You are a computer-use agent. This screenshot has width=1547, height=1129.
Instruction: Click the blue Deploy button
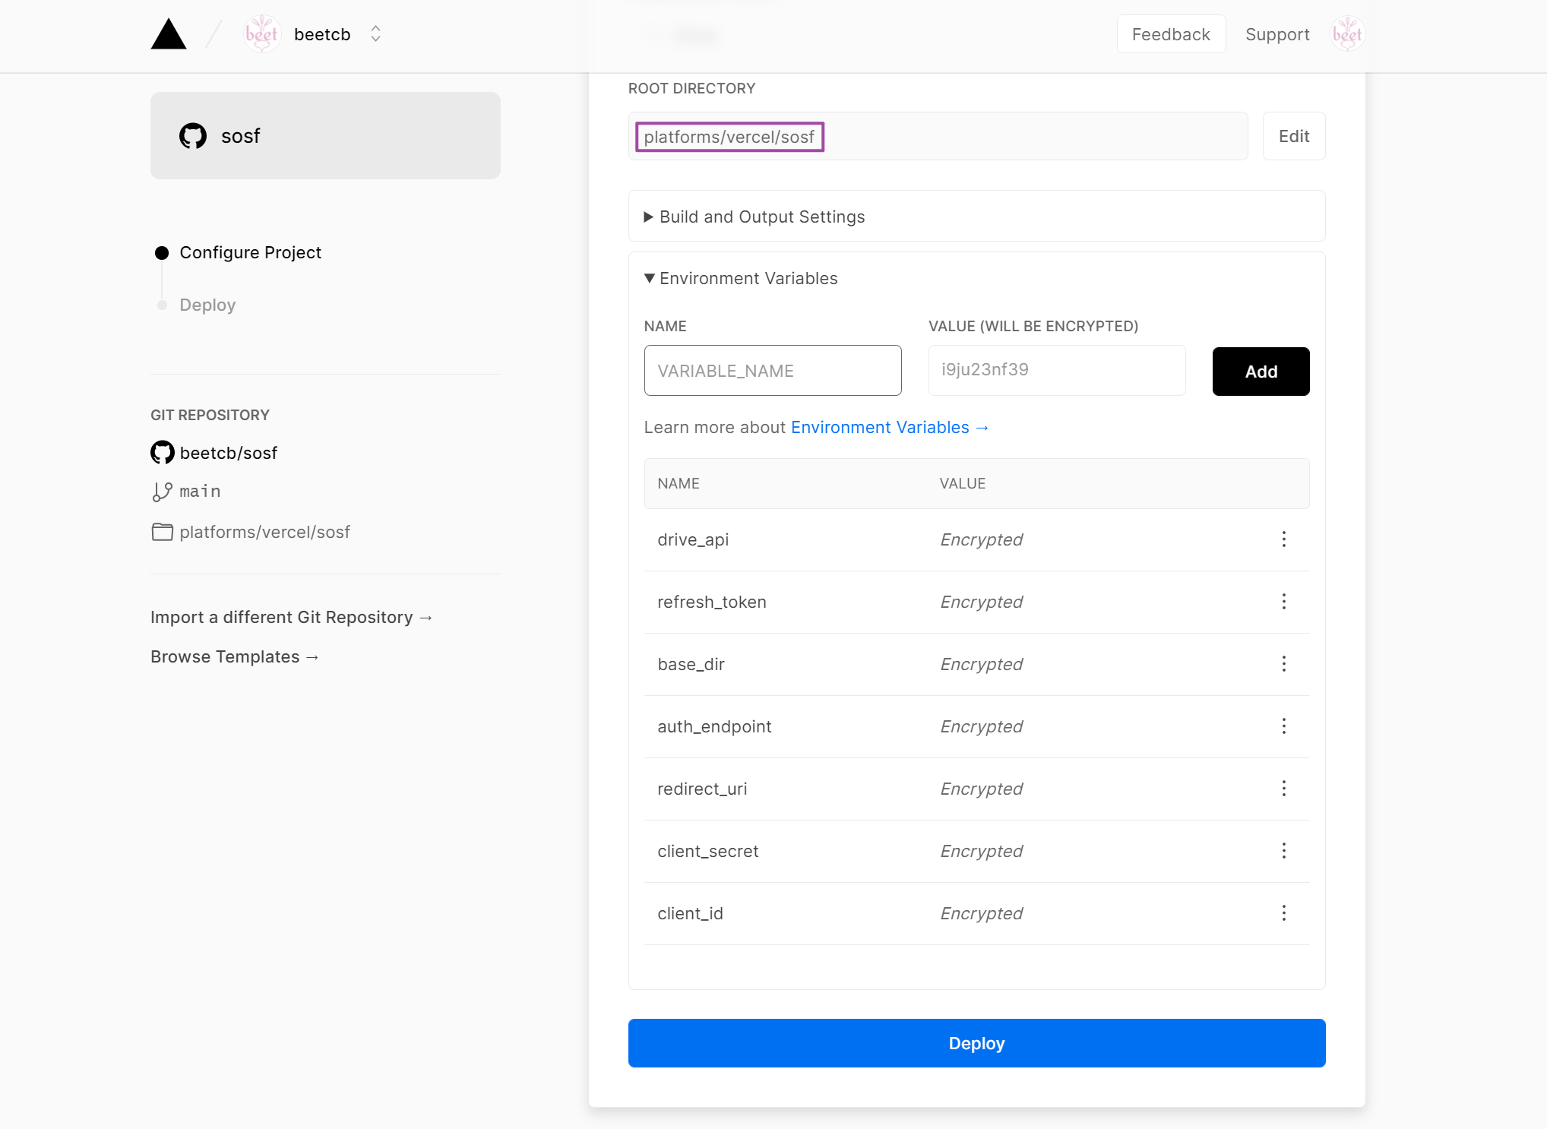click(976, 1043)
